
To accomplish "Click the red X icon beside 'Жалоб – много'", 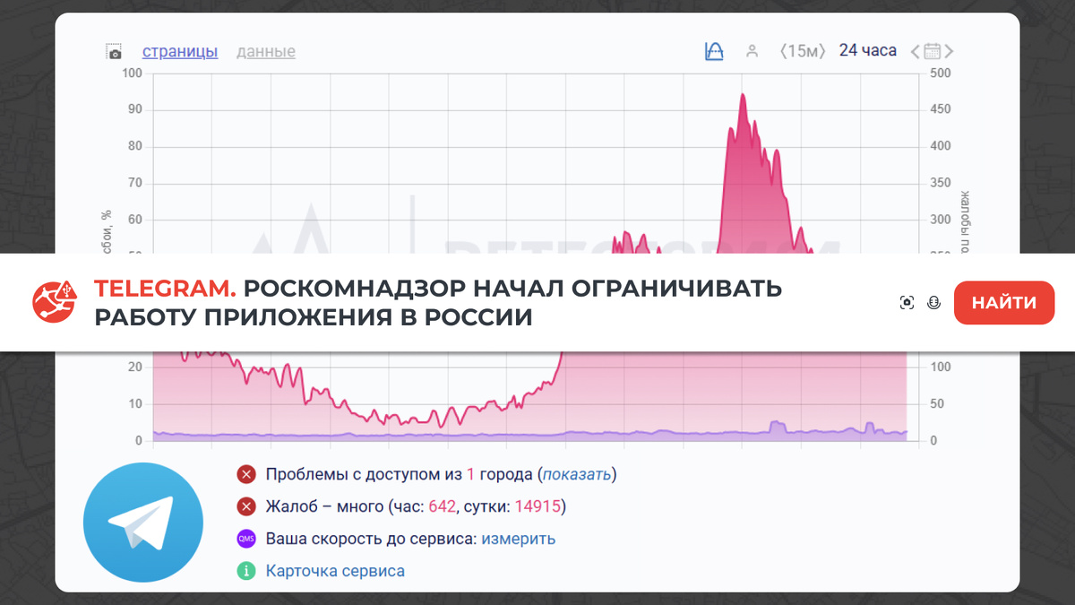I will point(246,506).
